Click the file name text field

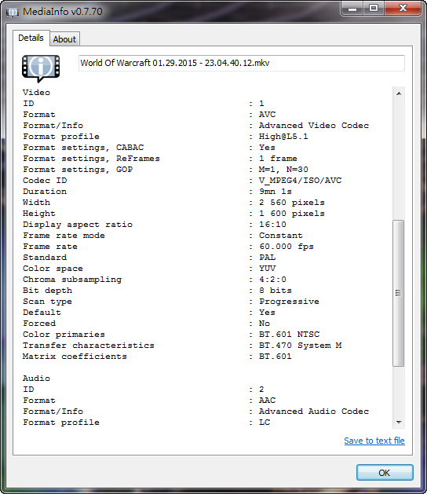(242, 63)
